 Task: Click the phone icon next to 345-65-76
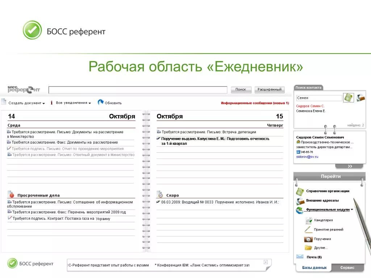298,152
